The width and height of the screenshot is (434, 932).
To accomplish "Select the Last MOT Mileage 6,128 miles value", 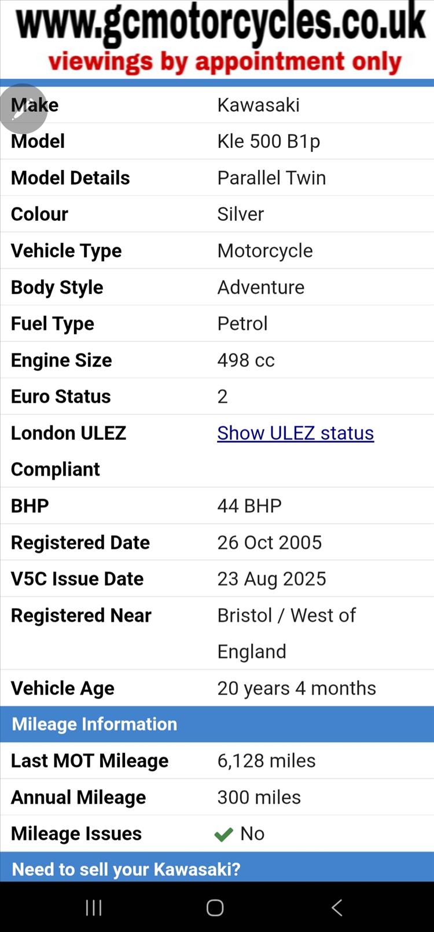I will pos(266,760).
